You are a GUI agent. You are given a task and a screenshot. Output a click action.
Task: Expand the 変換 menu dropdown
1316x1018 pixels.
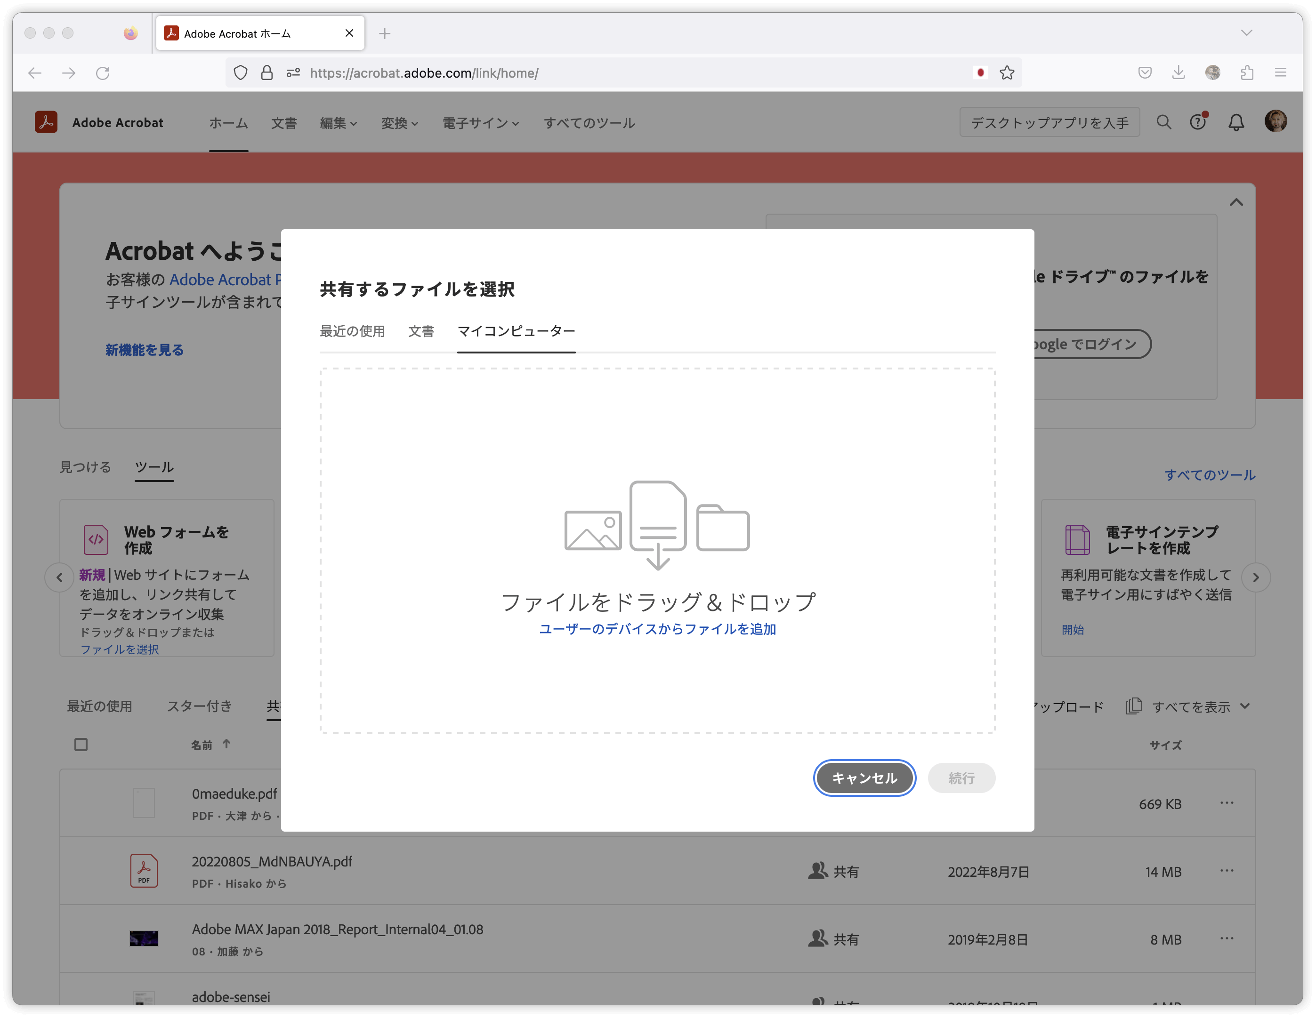pos(399,123)
